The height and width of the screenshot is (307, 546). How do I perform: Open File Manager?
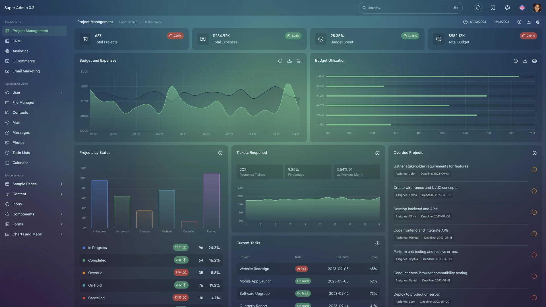click(34, 102)
